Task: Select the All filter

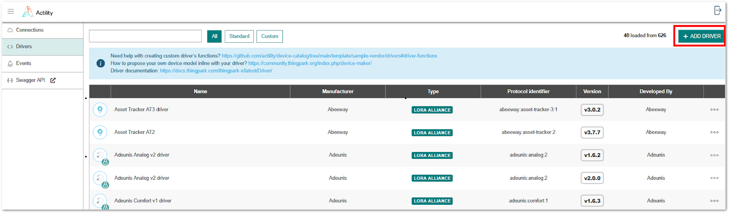Action: pos(214,36)
